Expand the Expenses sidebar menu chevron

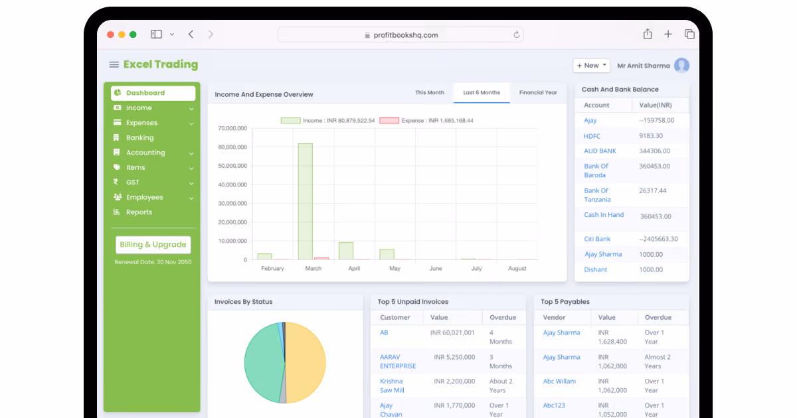[191, 123]
